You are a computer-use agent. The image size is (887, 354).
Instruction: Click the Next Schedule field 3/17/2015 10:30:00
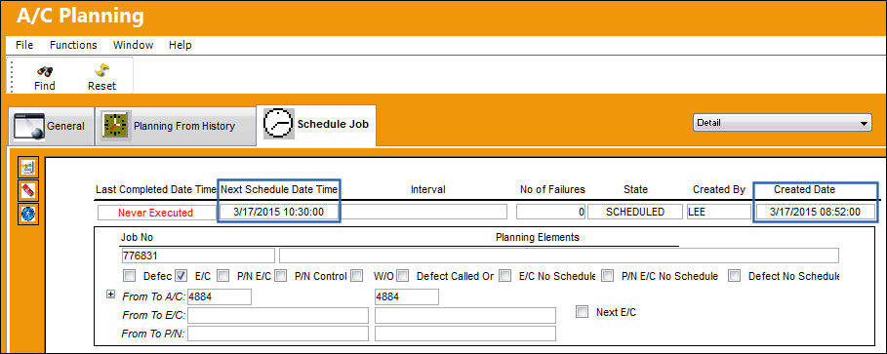tap(279, 212)
